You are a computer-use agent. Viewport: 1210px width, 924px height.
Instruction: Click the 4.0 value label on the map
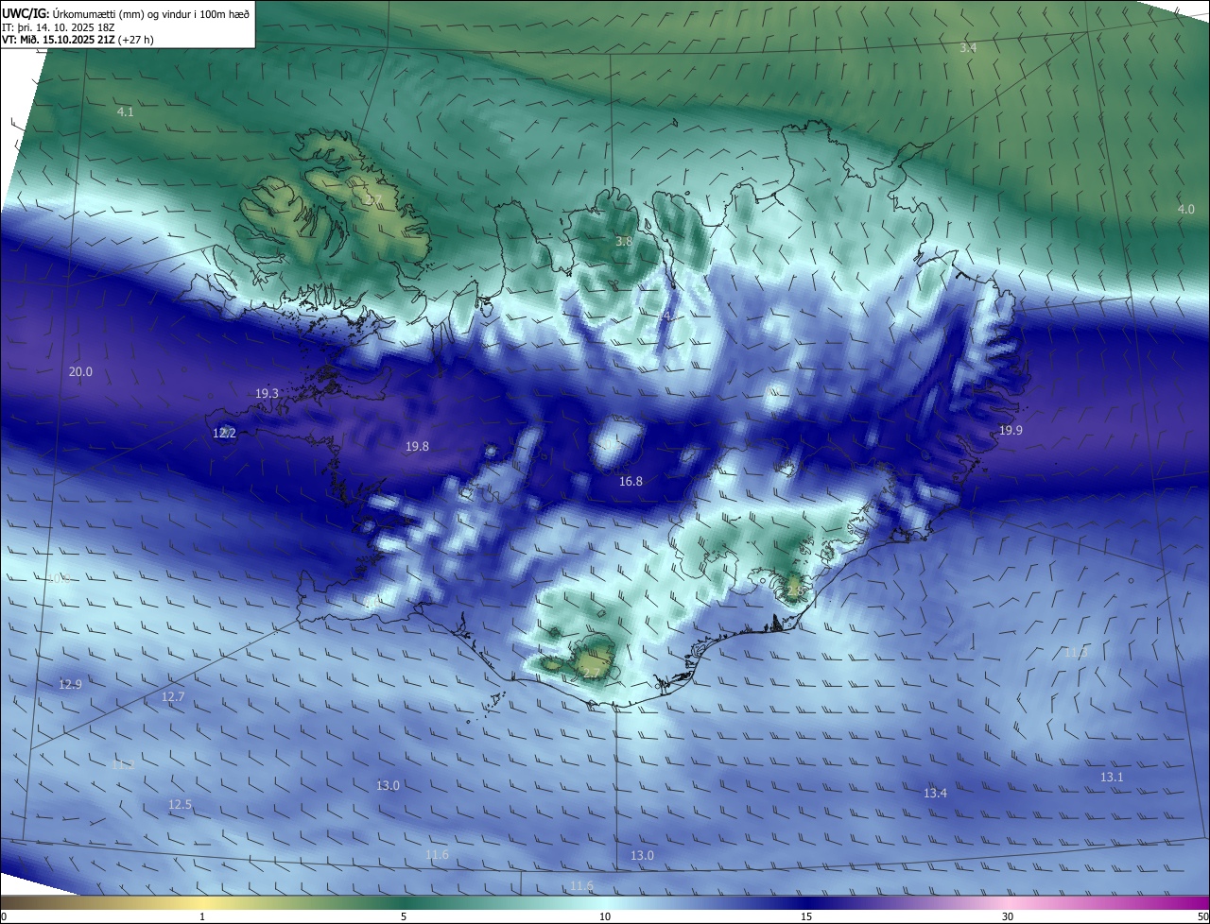point(1185,209)
